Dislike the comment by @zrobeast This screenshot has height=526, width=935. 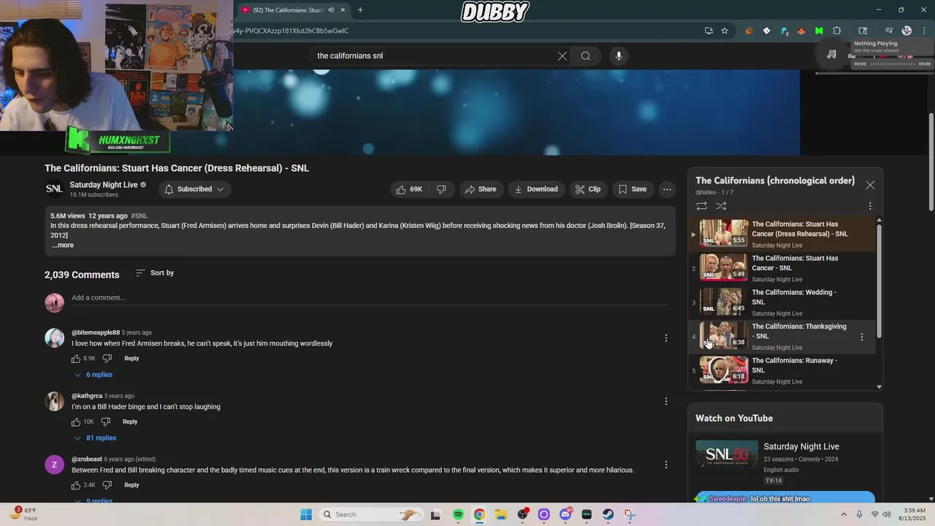(107, 485)
